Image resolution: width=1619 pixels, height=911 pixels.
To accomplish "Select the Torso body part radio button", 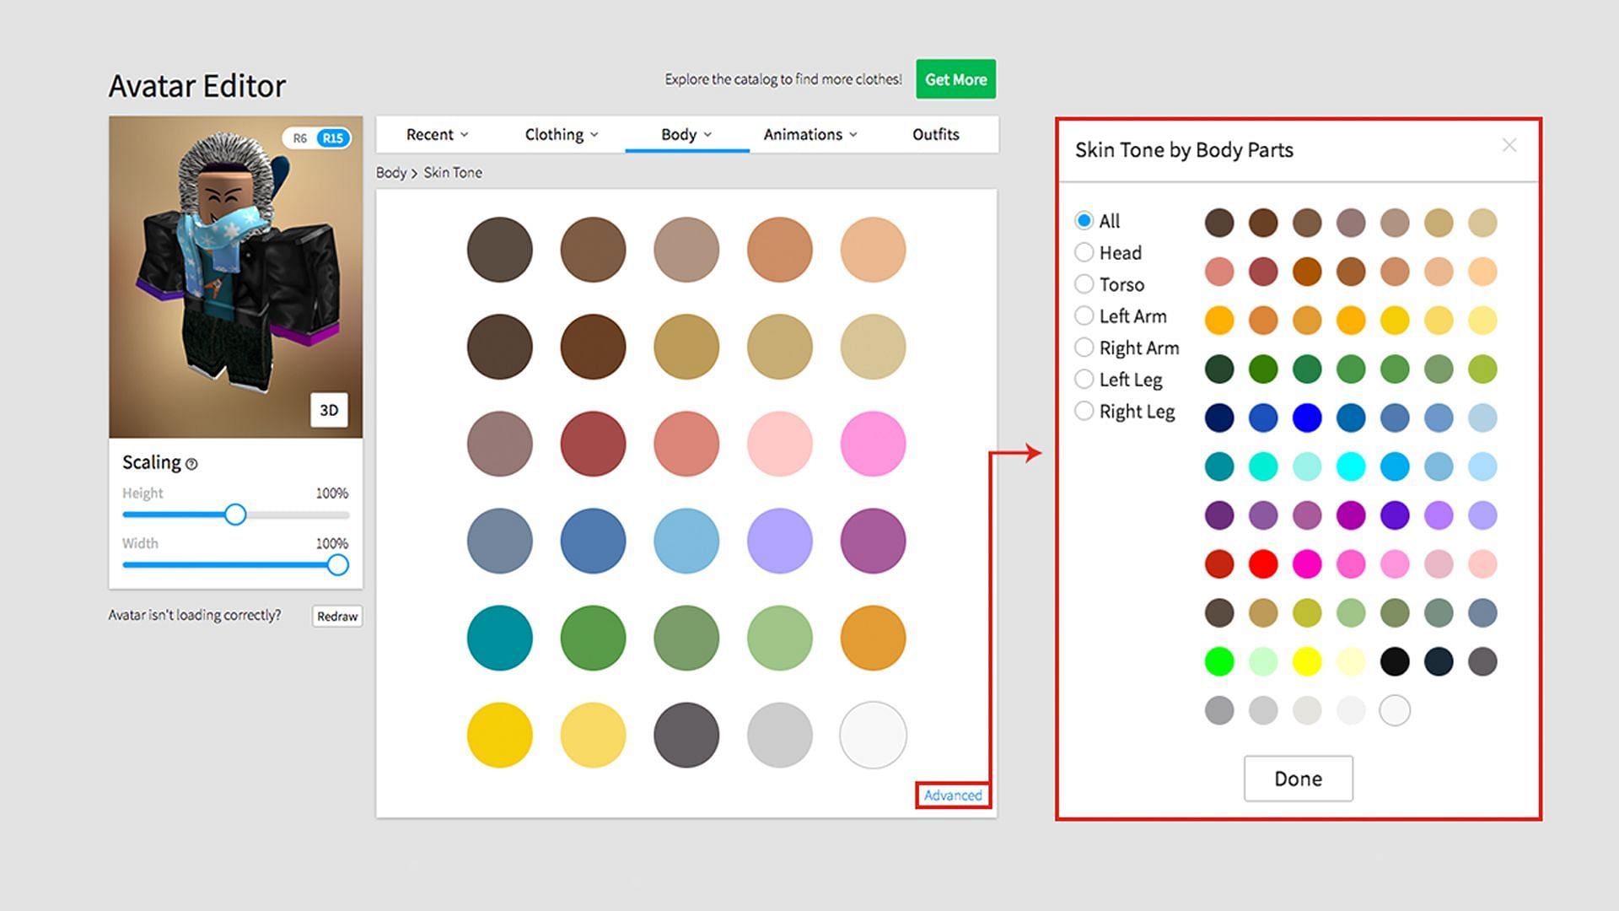I will (x=1085, y=283).
